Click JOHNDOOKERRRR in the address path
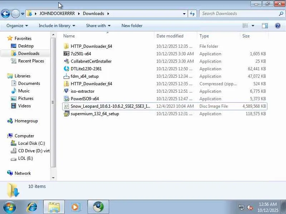286x214 pixels. point(57,14)
